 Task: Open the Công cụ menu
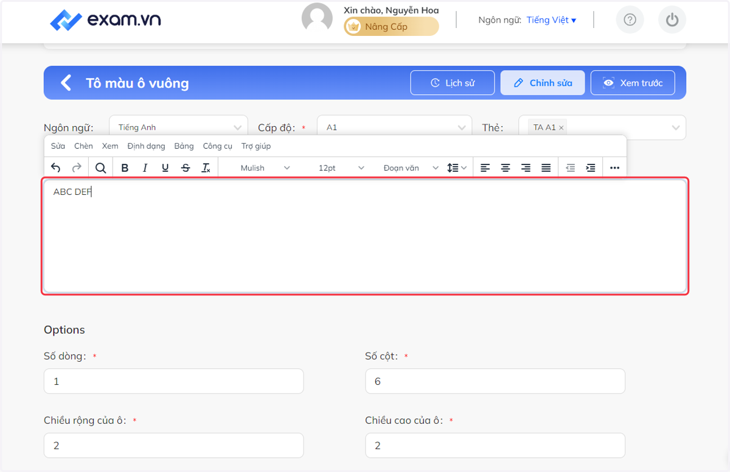[x=218, y=146]
